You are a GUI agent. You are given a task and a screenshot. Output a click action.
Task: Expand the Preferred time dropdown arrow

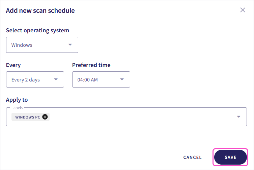click(122, 80)
